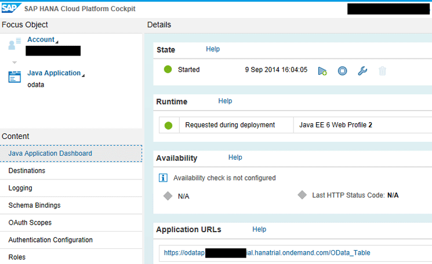Click the 'Focus Object' heading

tap(25, 25)
